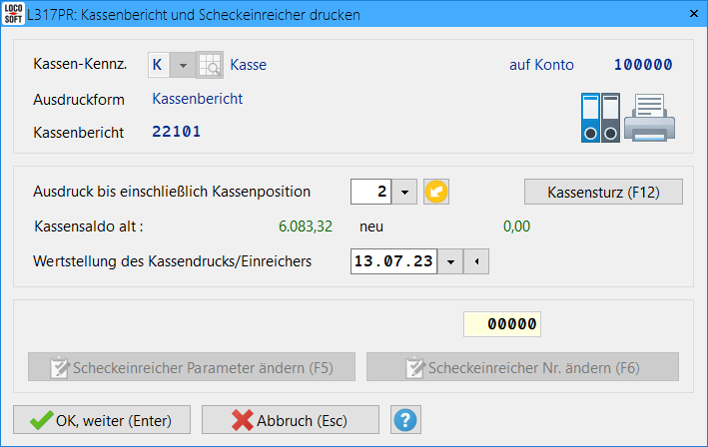Open the Kassenposition dropdown list
This screenshot has width=708, height=447.
(404, 192)
